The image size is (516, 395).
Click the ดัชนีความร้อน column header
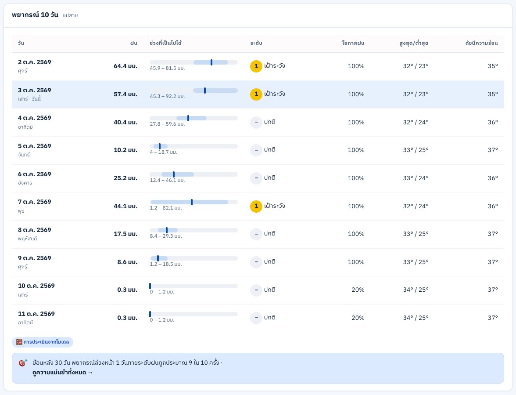481,43
